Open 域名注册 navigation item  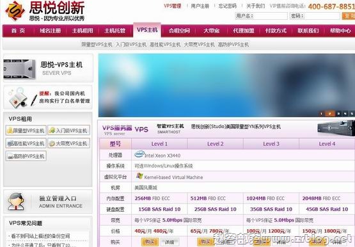[51, 31]
